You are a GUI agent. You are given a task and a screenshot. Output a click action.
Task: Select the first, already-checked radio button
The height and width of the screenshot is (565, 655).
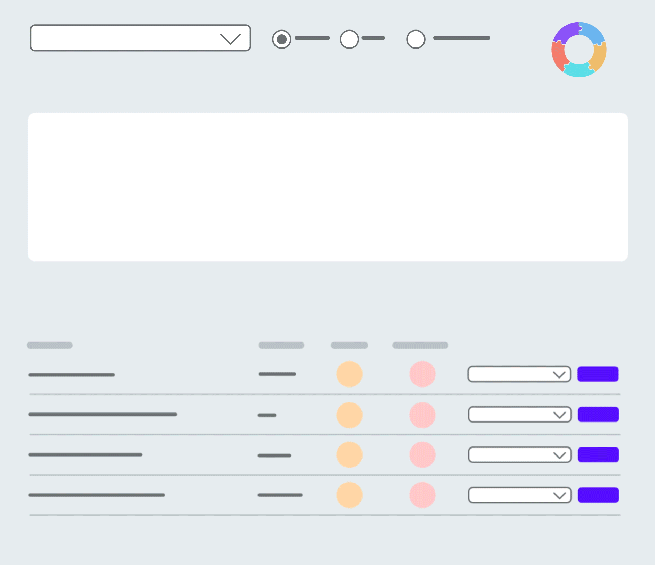[281, 39]
